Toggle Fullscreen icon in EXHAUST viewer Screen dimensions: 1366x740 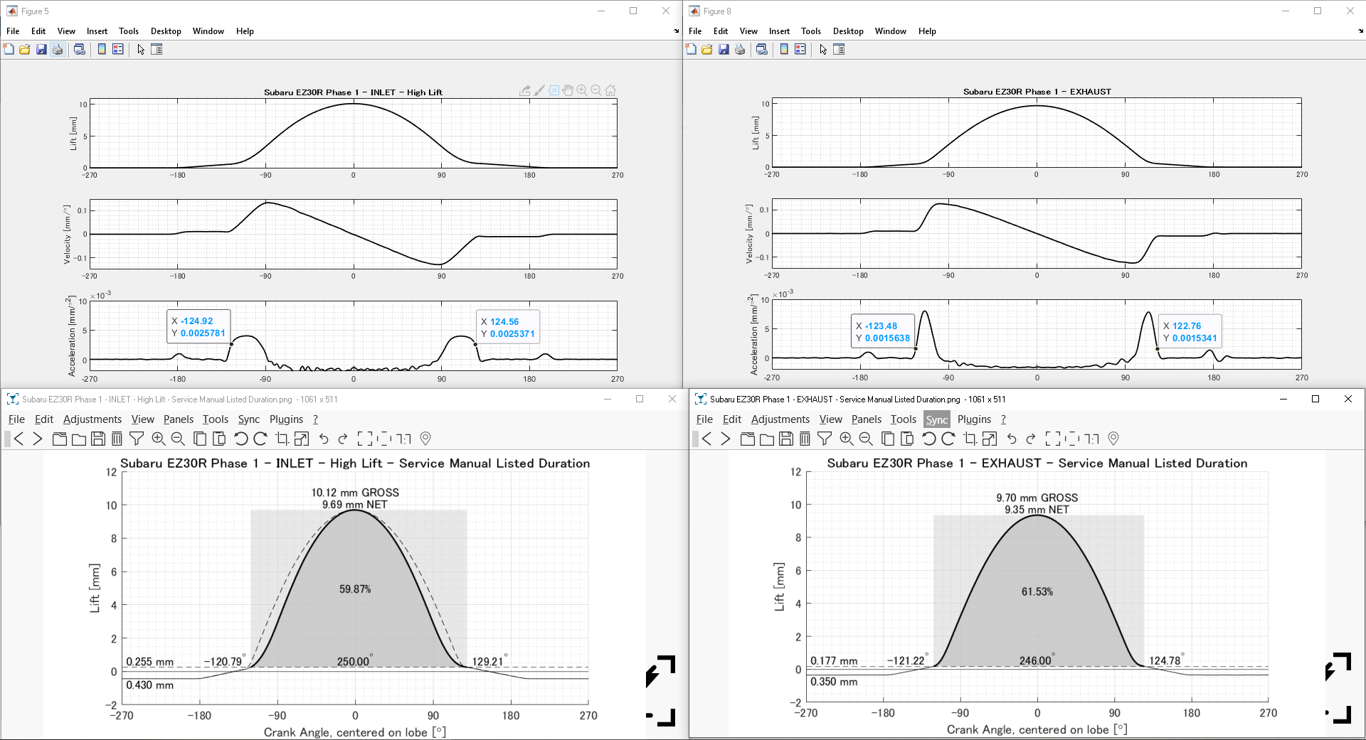(x=1053, y=439)
